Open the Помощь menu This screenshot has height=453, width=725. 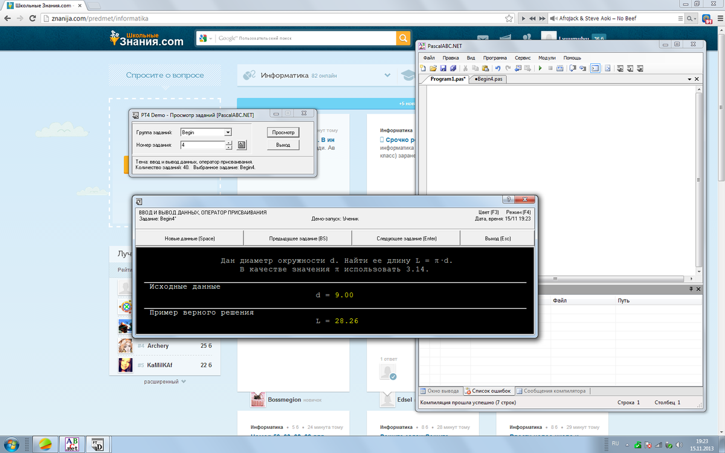(x=572, y=58)
